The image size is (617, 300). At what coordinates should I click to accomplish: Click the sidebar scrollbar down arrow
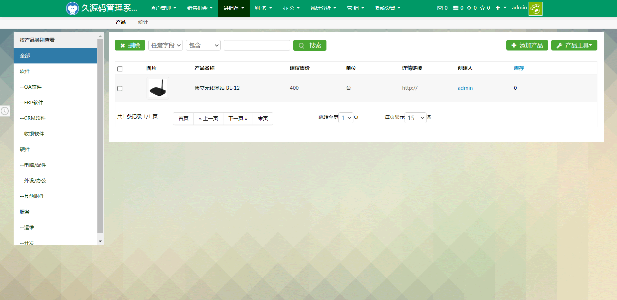100,242
